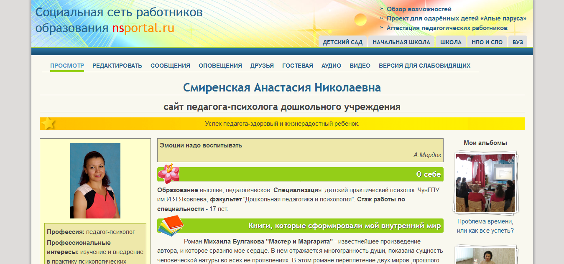The image size is (564, 264).
Task: Click the quote author А.Мердок
Action: tap(427, 155)
